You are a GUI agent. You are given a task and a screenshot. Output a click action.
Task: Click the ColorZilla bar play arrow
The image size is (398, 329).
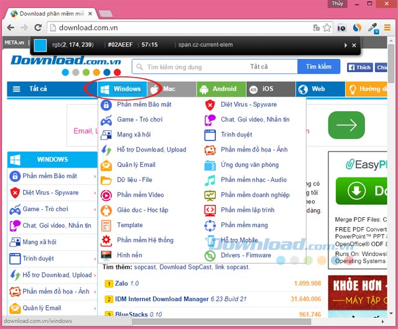coord(346,45)
